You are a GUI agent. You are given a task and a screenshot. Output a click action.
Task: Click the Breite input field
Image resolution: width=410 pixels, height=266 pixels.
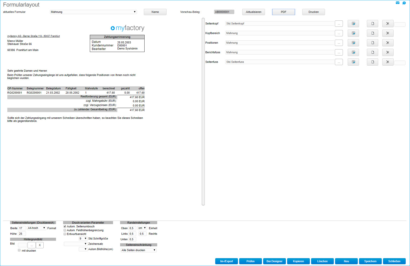click(x=22, y=228)
